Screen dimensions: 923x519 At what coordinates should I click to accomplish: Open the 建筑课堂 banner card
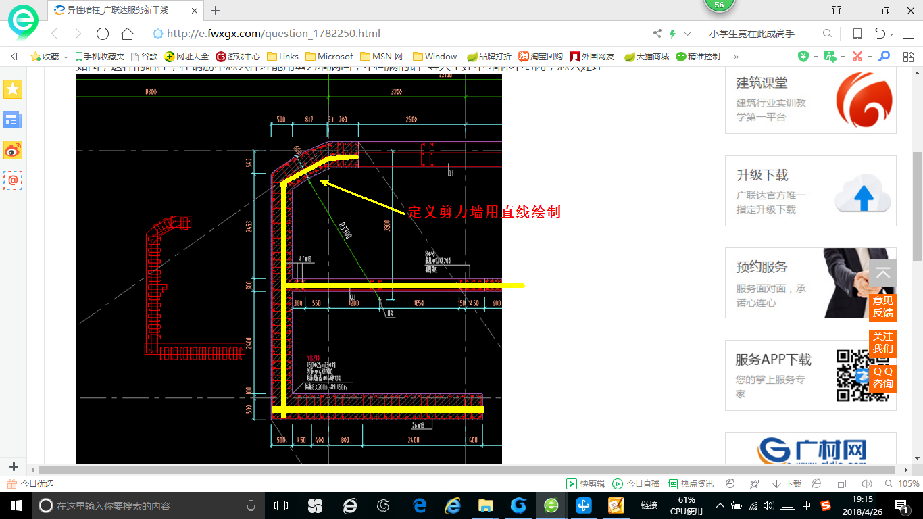(811, 99)
